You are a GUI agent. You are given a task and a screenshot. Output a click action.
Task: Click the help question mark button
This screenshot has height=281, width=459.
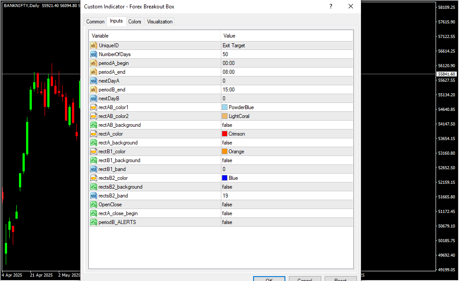331,6
